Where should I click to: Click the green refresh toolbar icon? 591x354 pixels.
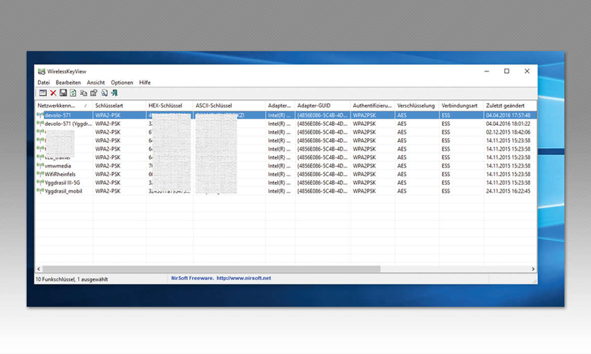coord(73,93)
